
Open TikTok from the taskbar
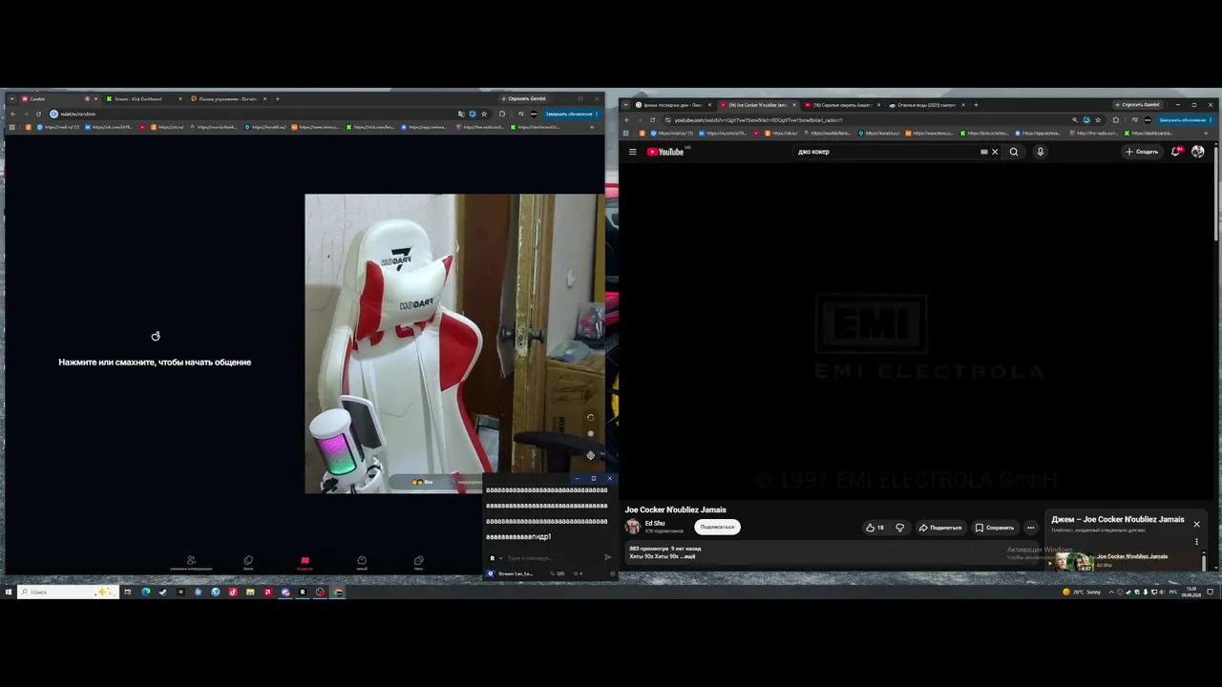(233, 592)
